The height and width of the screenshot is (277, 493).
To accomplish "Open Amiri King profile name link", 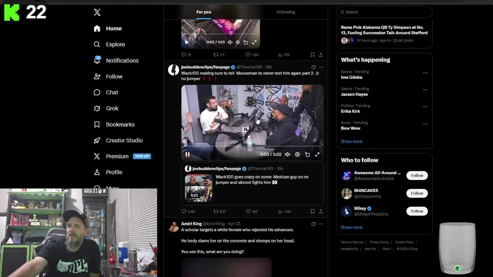I will coord(191,224).
